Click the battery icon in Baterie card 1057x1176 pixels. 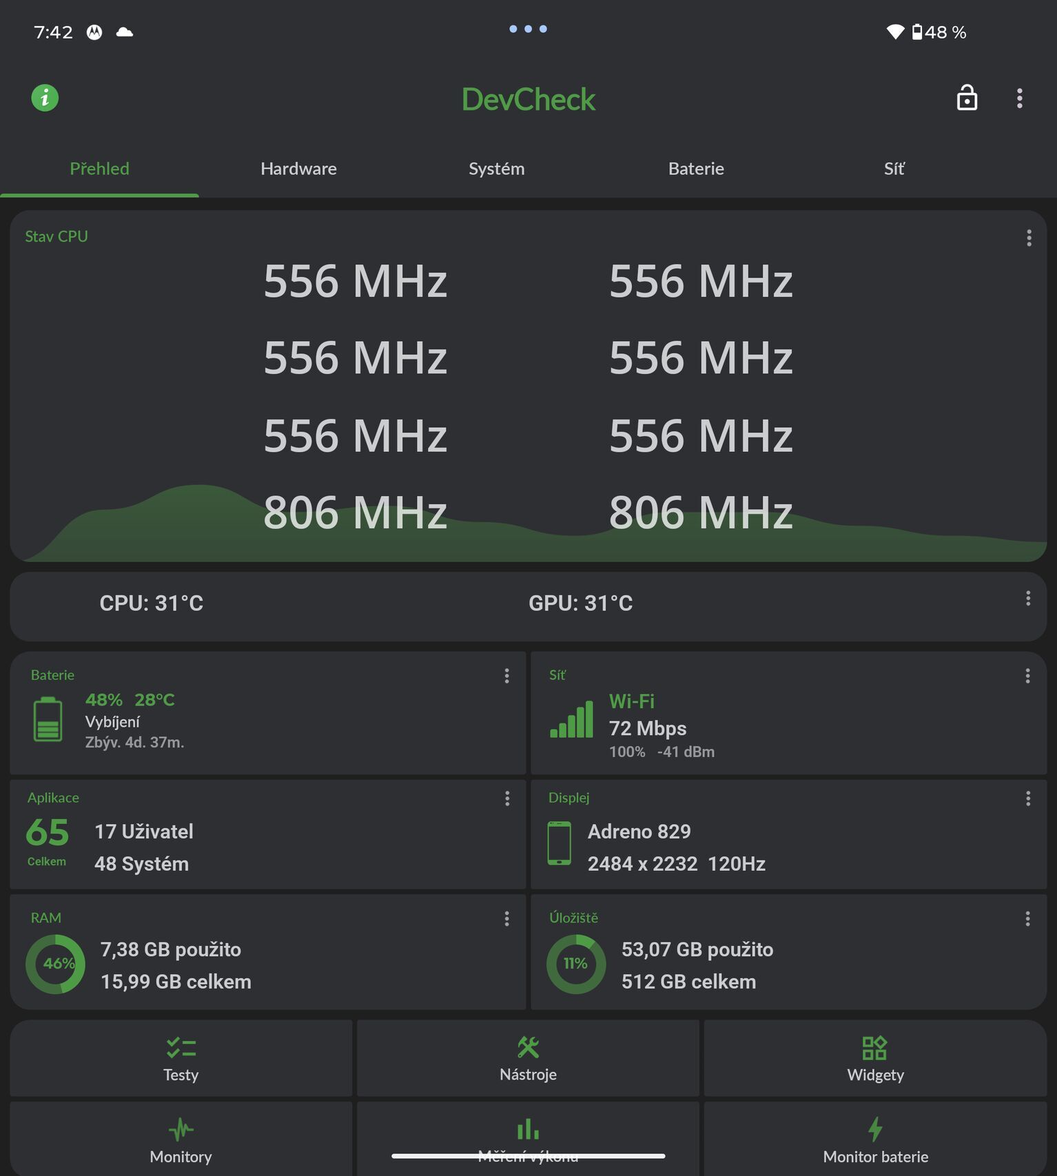pos(48,719)
